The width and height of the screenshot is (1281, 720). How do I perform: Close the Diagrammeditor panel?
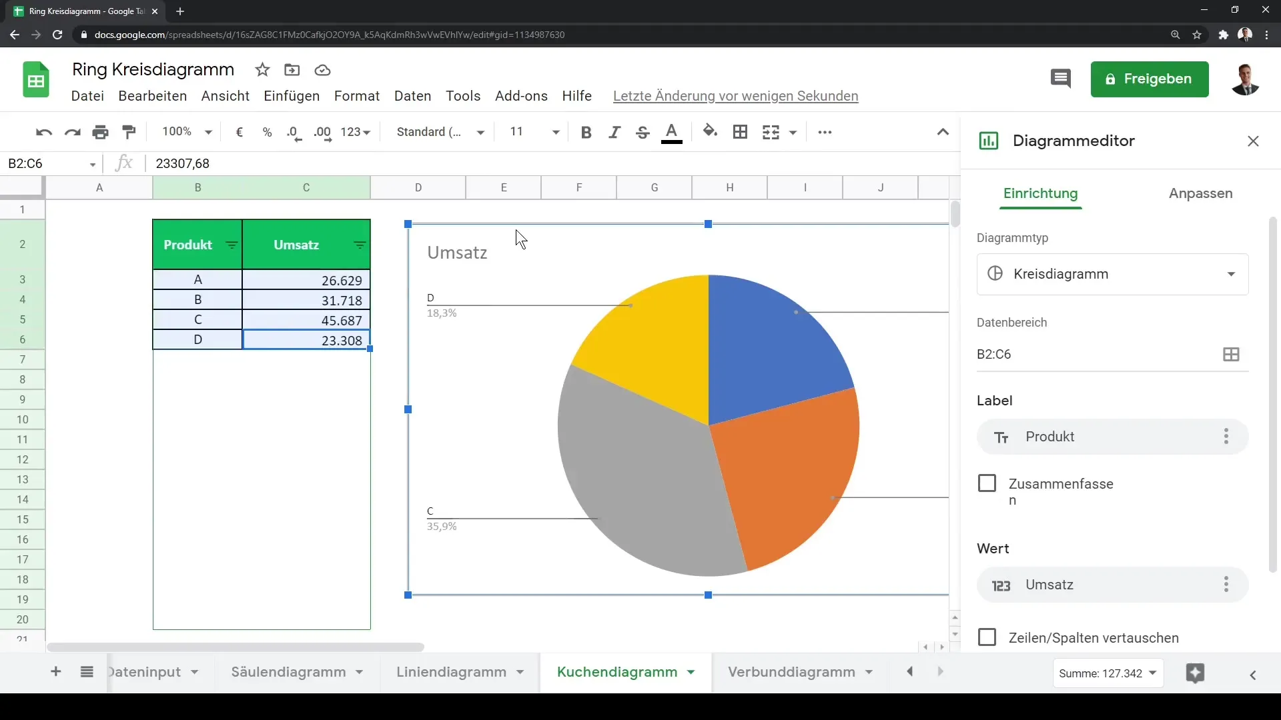[1253, 141]
